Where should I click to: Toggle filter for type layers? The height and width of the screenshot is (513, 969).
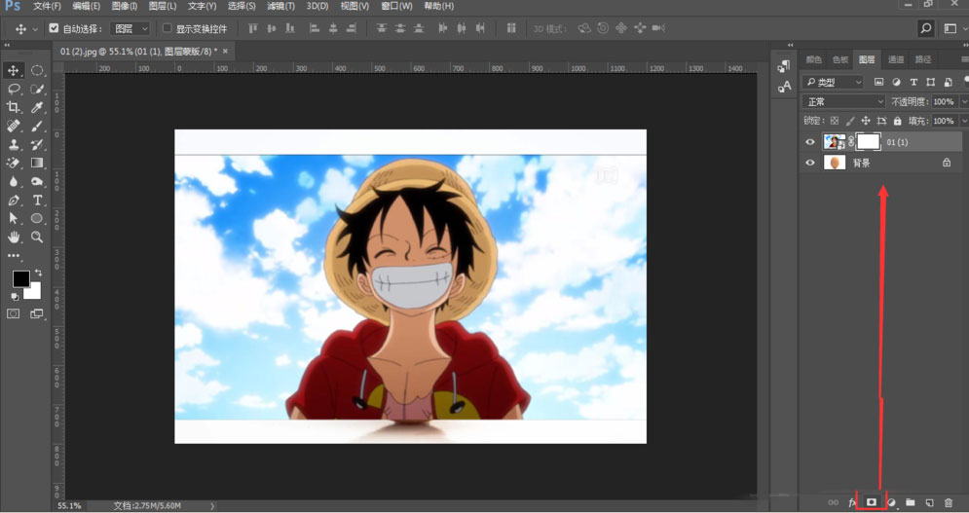(913, 82)
